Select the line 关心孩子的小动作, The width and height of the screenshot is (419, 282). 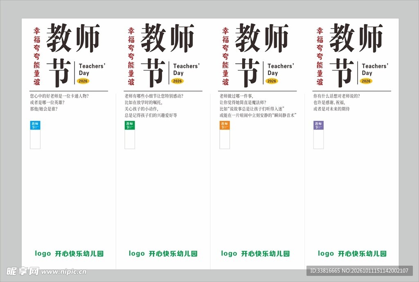point(141,109)
